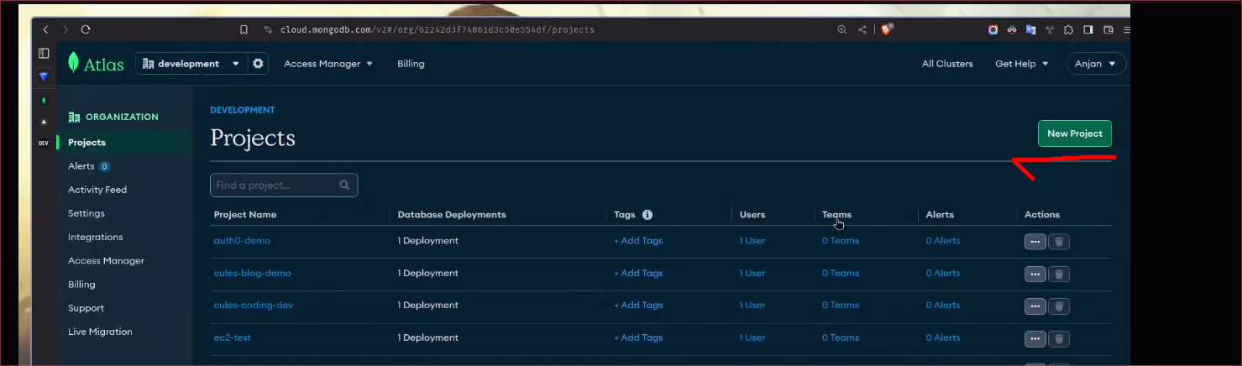Open the rainbow circle extension icon
The height and width of the screenshot is (366, 1242).
(x=993, y=29)
